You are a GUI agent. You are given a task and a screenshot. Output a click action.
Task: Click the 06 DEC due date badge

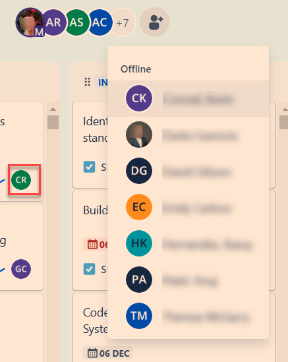108,353
